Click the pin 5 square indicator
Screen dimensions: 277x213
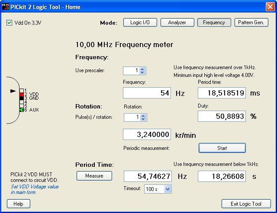22,106
